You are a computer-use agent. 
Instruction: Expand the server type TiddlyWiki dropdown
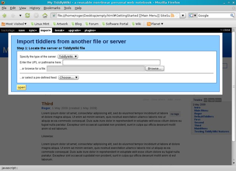point(68,56)
